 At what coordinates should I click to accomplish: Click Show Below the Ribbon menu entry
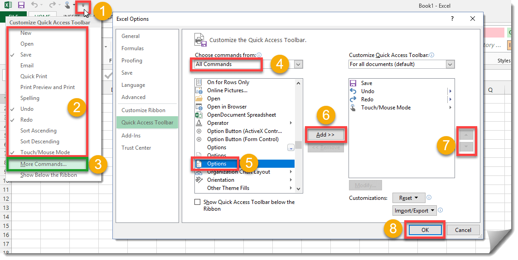(x=48, y=175)
